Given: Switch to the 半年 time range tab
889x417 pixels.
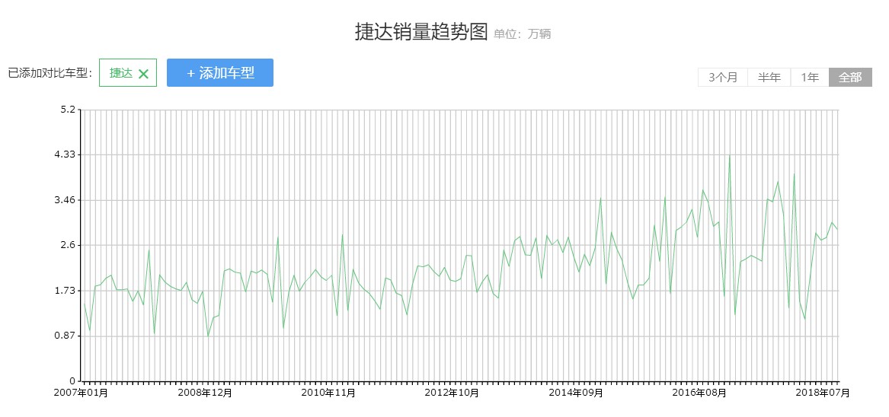Looking at the screenshot, I should tap(769, 77).
